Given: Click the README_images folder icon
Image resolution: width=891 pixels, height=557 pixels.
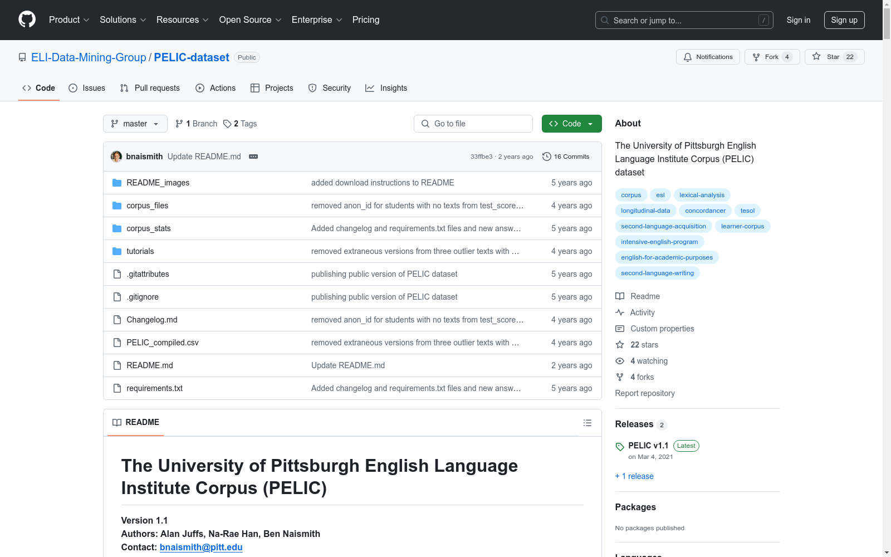Looking at the screenshot, I should point(117,183).
